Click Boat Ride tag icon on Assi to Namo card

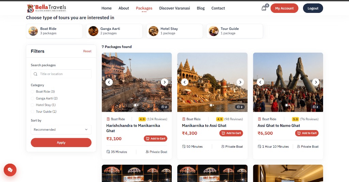[x=259, y=119]
